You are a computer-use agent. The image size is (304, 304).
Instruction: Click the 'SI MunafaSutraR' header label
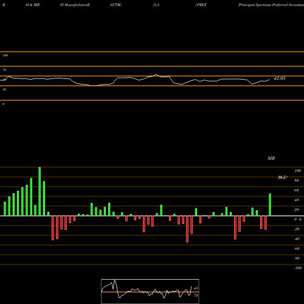(x=75, y=5)
